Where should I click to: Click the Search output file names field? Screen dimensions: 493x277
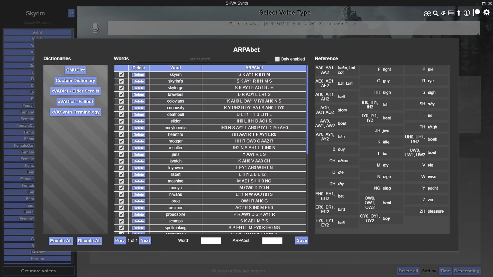click(x=240, y=271)
